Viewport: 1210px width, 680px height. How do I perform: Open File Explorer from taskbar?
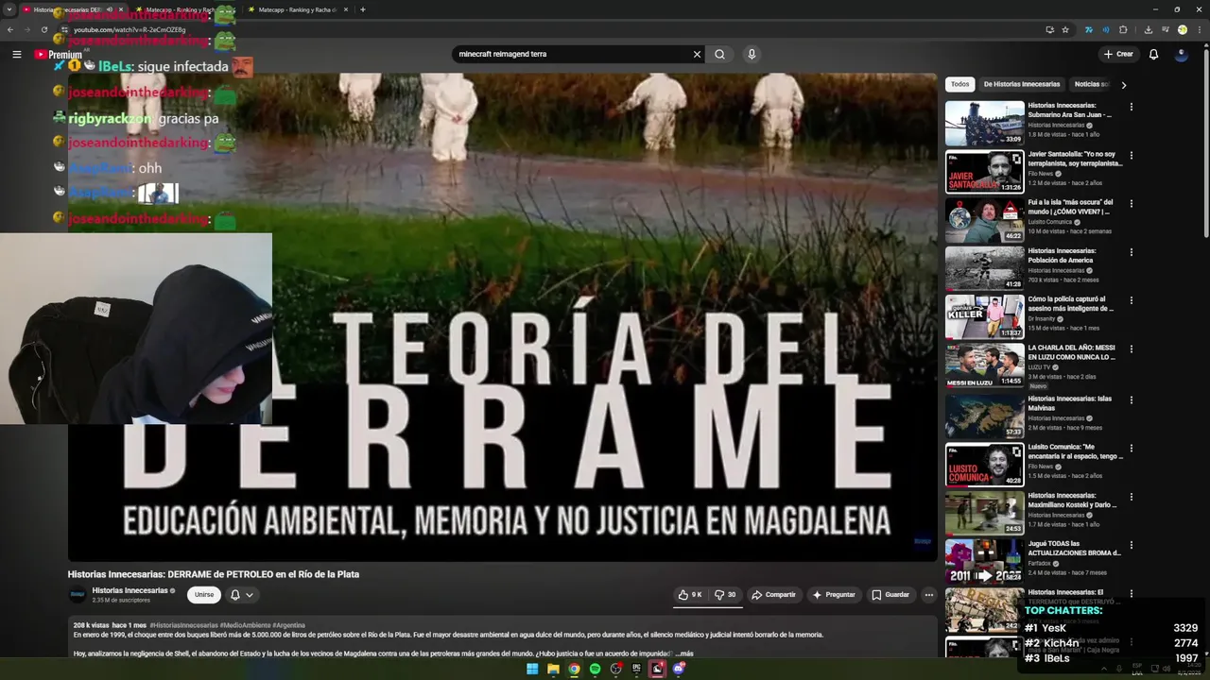click(553, 669)
